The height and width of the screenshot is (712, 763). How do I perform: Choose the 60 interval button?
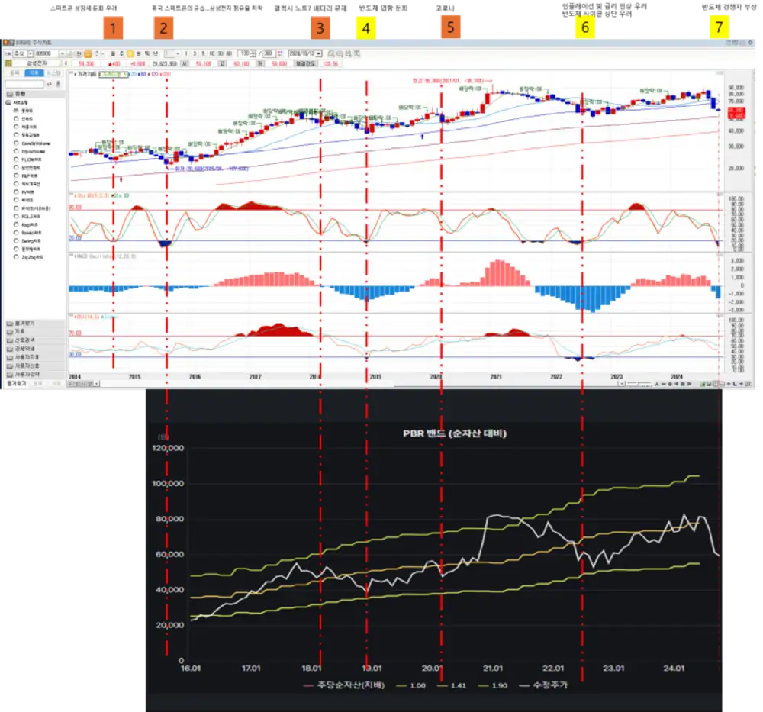point(229,53)
